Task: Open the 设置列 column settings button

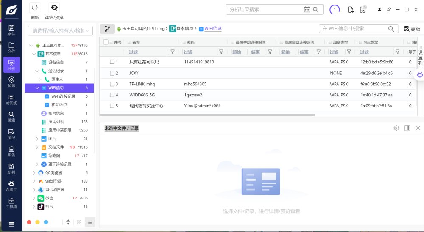Action: pyautogui.click(x=420, y=55)
